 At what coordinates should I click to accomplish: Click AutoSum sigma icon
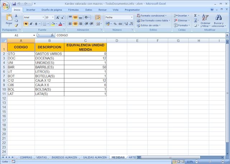(x=195, y=15)
